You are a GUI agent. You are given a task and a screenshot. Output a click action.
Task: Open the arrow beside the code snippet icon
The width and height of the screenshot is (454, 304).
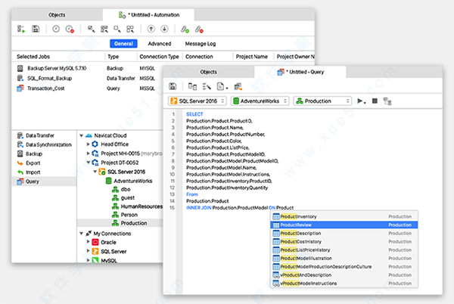pyautogui.click(x=227, y=88)
